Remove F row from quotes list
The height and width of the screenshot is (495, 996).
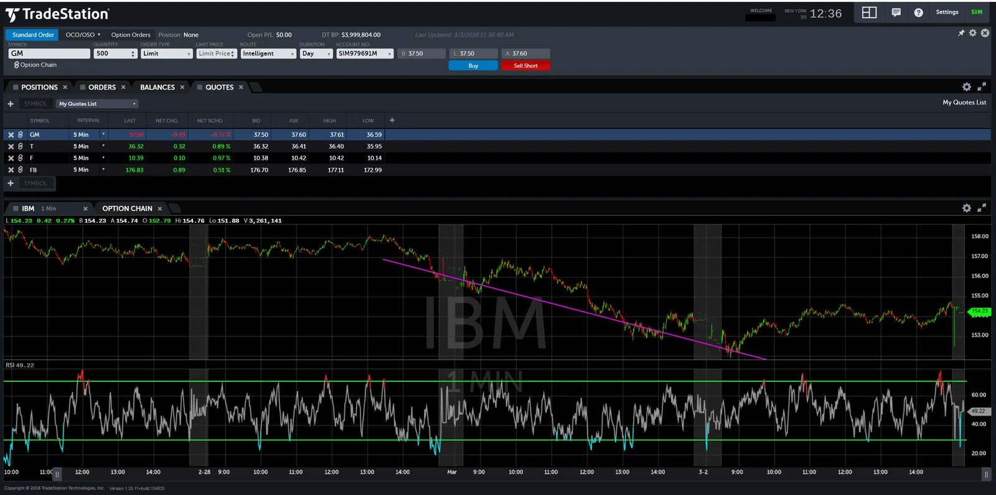11,159
